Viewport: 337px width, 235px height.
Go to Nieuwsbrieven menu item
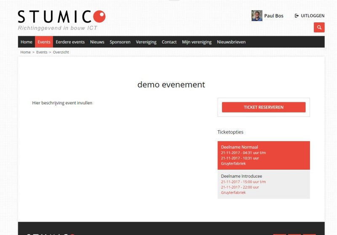231,42
